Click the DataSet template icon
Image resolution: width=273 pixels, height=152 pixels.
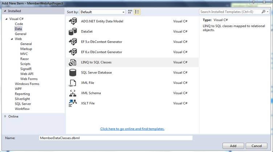click(73, 32)
